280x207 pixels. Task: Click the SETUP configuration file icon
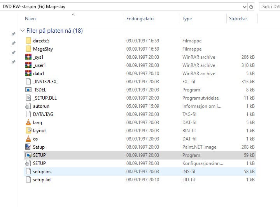click(x=28, y=163)
